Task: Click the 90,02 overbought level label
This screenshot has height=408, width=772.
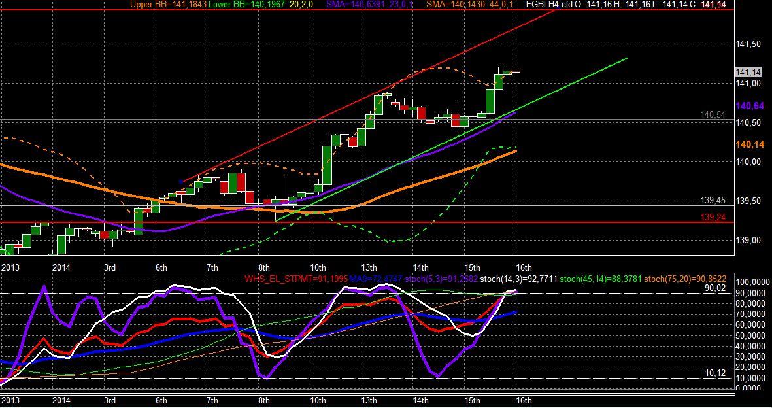Action: (x=715, y=288)
